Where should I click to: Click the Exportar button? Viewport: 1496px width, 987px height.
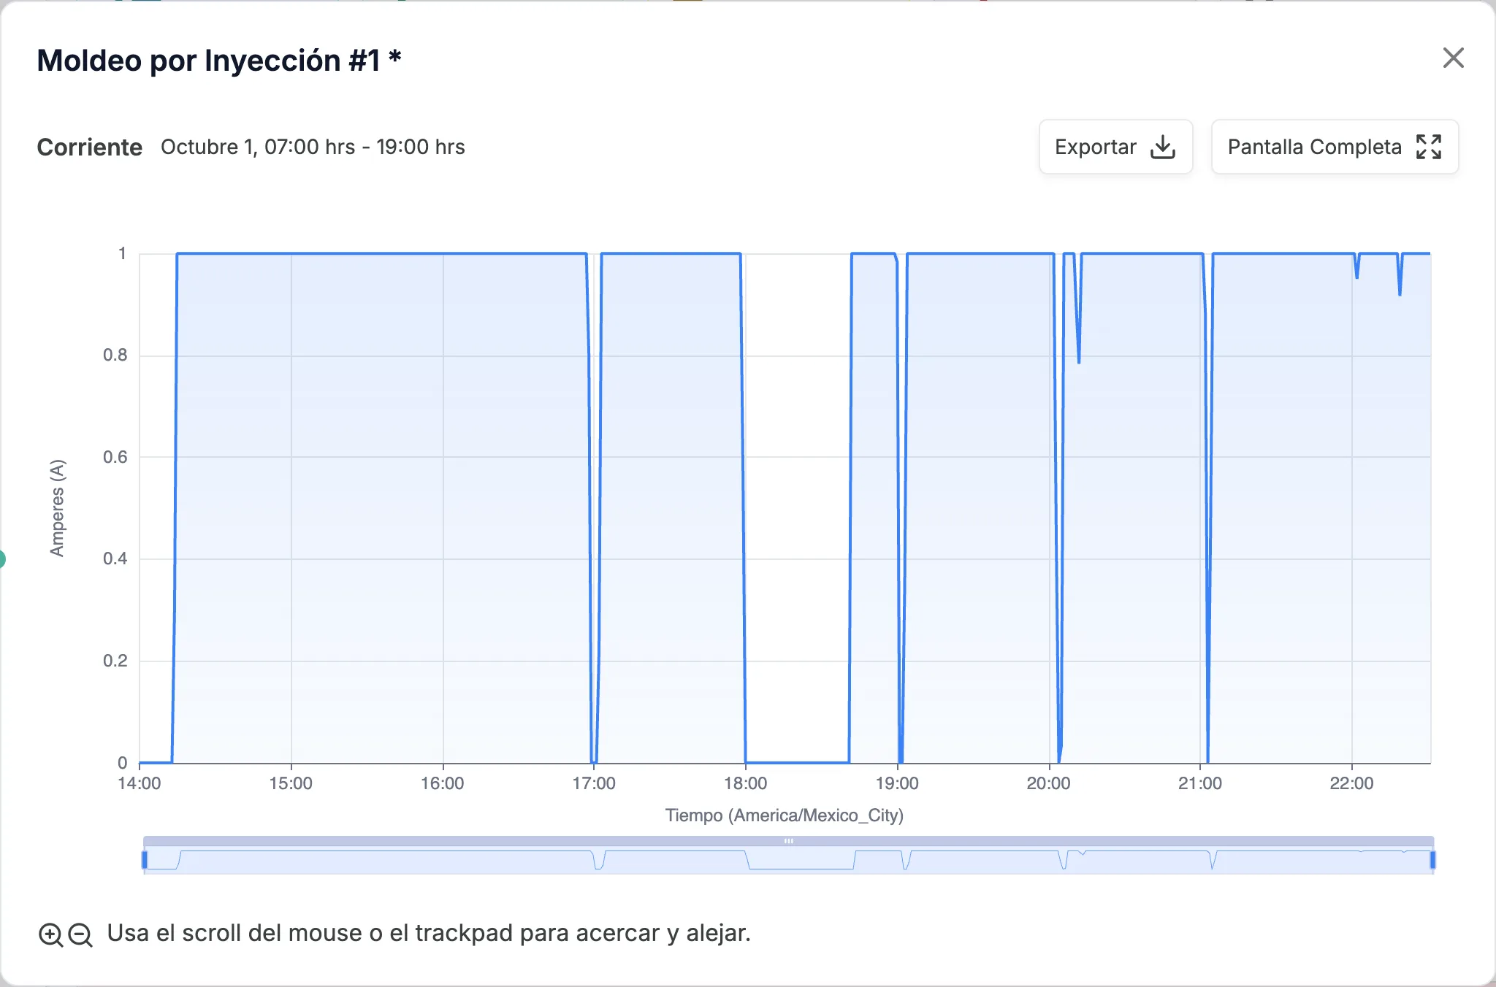pos(1115,147)
